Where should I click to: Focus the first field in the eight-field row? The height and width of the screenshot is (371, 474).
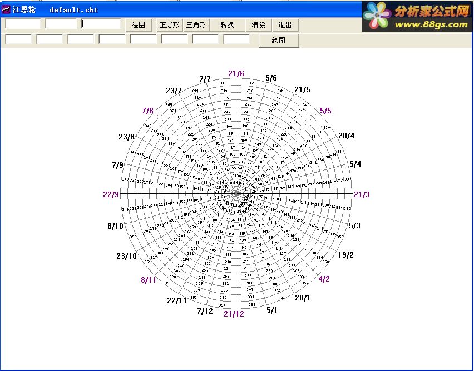tap(19, 39)
